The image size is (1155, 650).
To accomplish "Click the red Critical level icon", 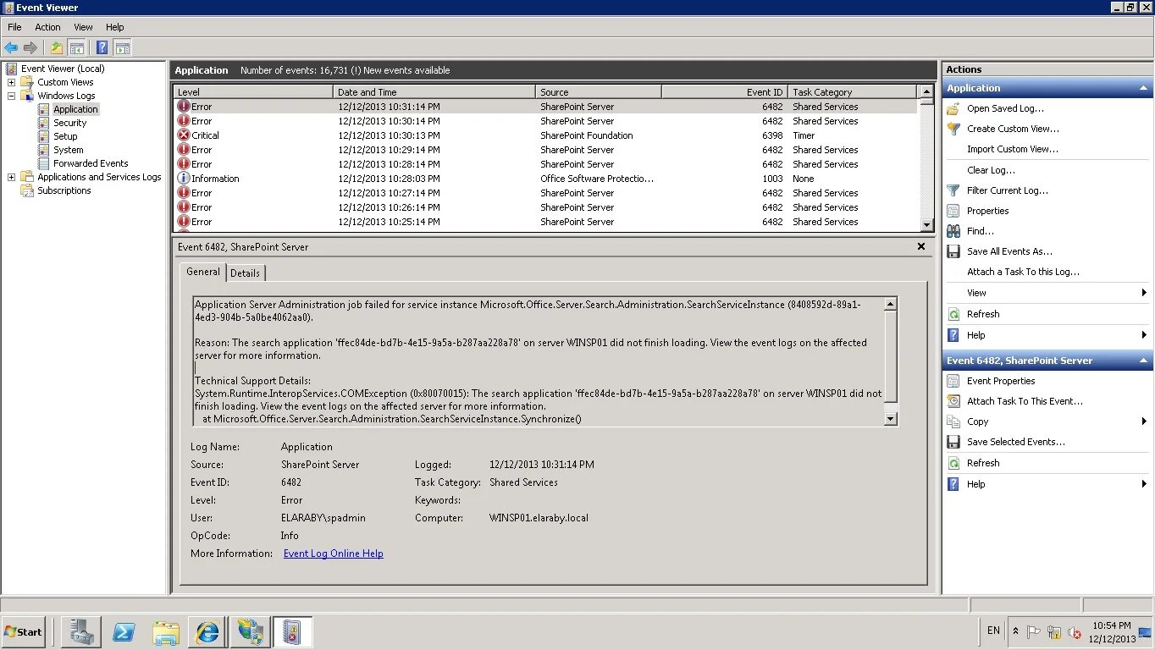I will pos(184,135).
